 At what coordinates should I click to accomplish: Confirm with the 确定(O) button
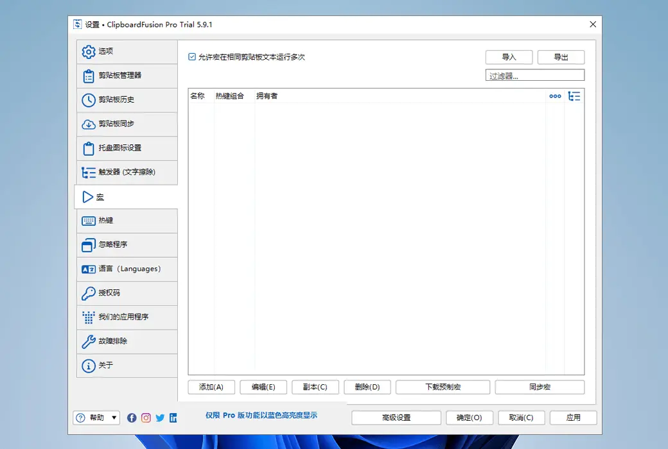tap(470, 418)
